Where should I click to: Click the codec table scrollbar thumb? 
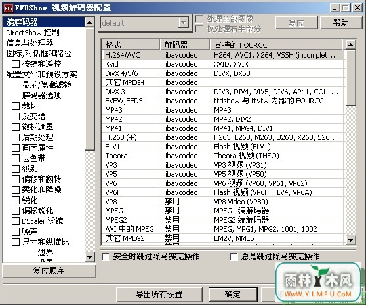tap(351, 78)
